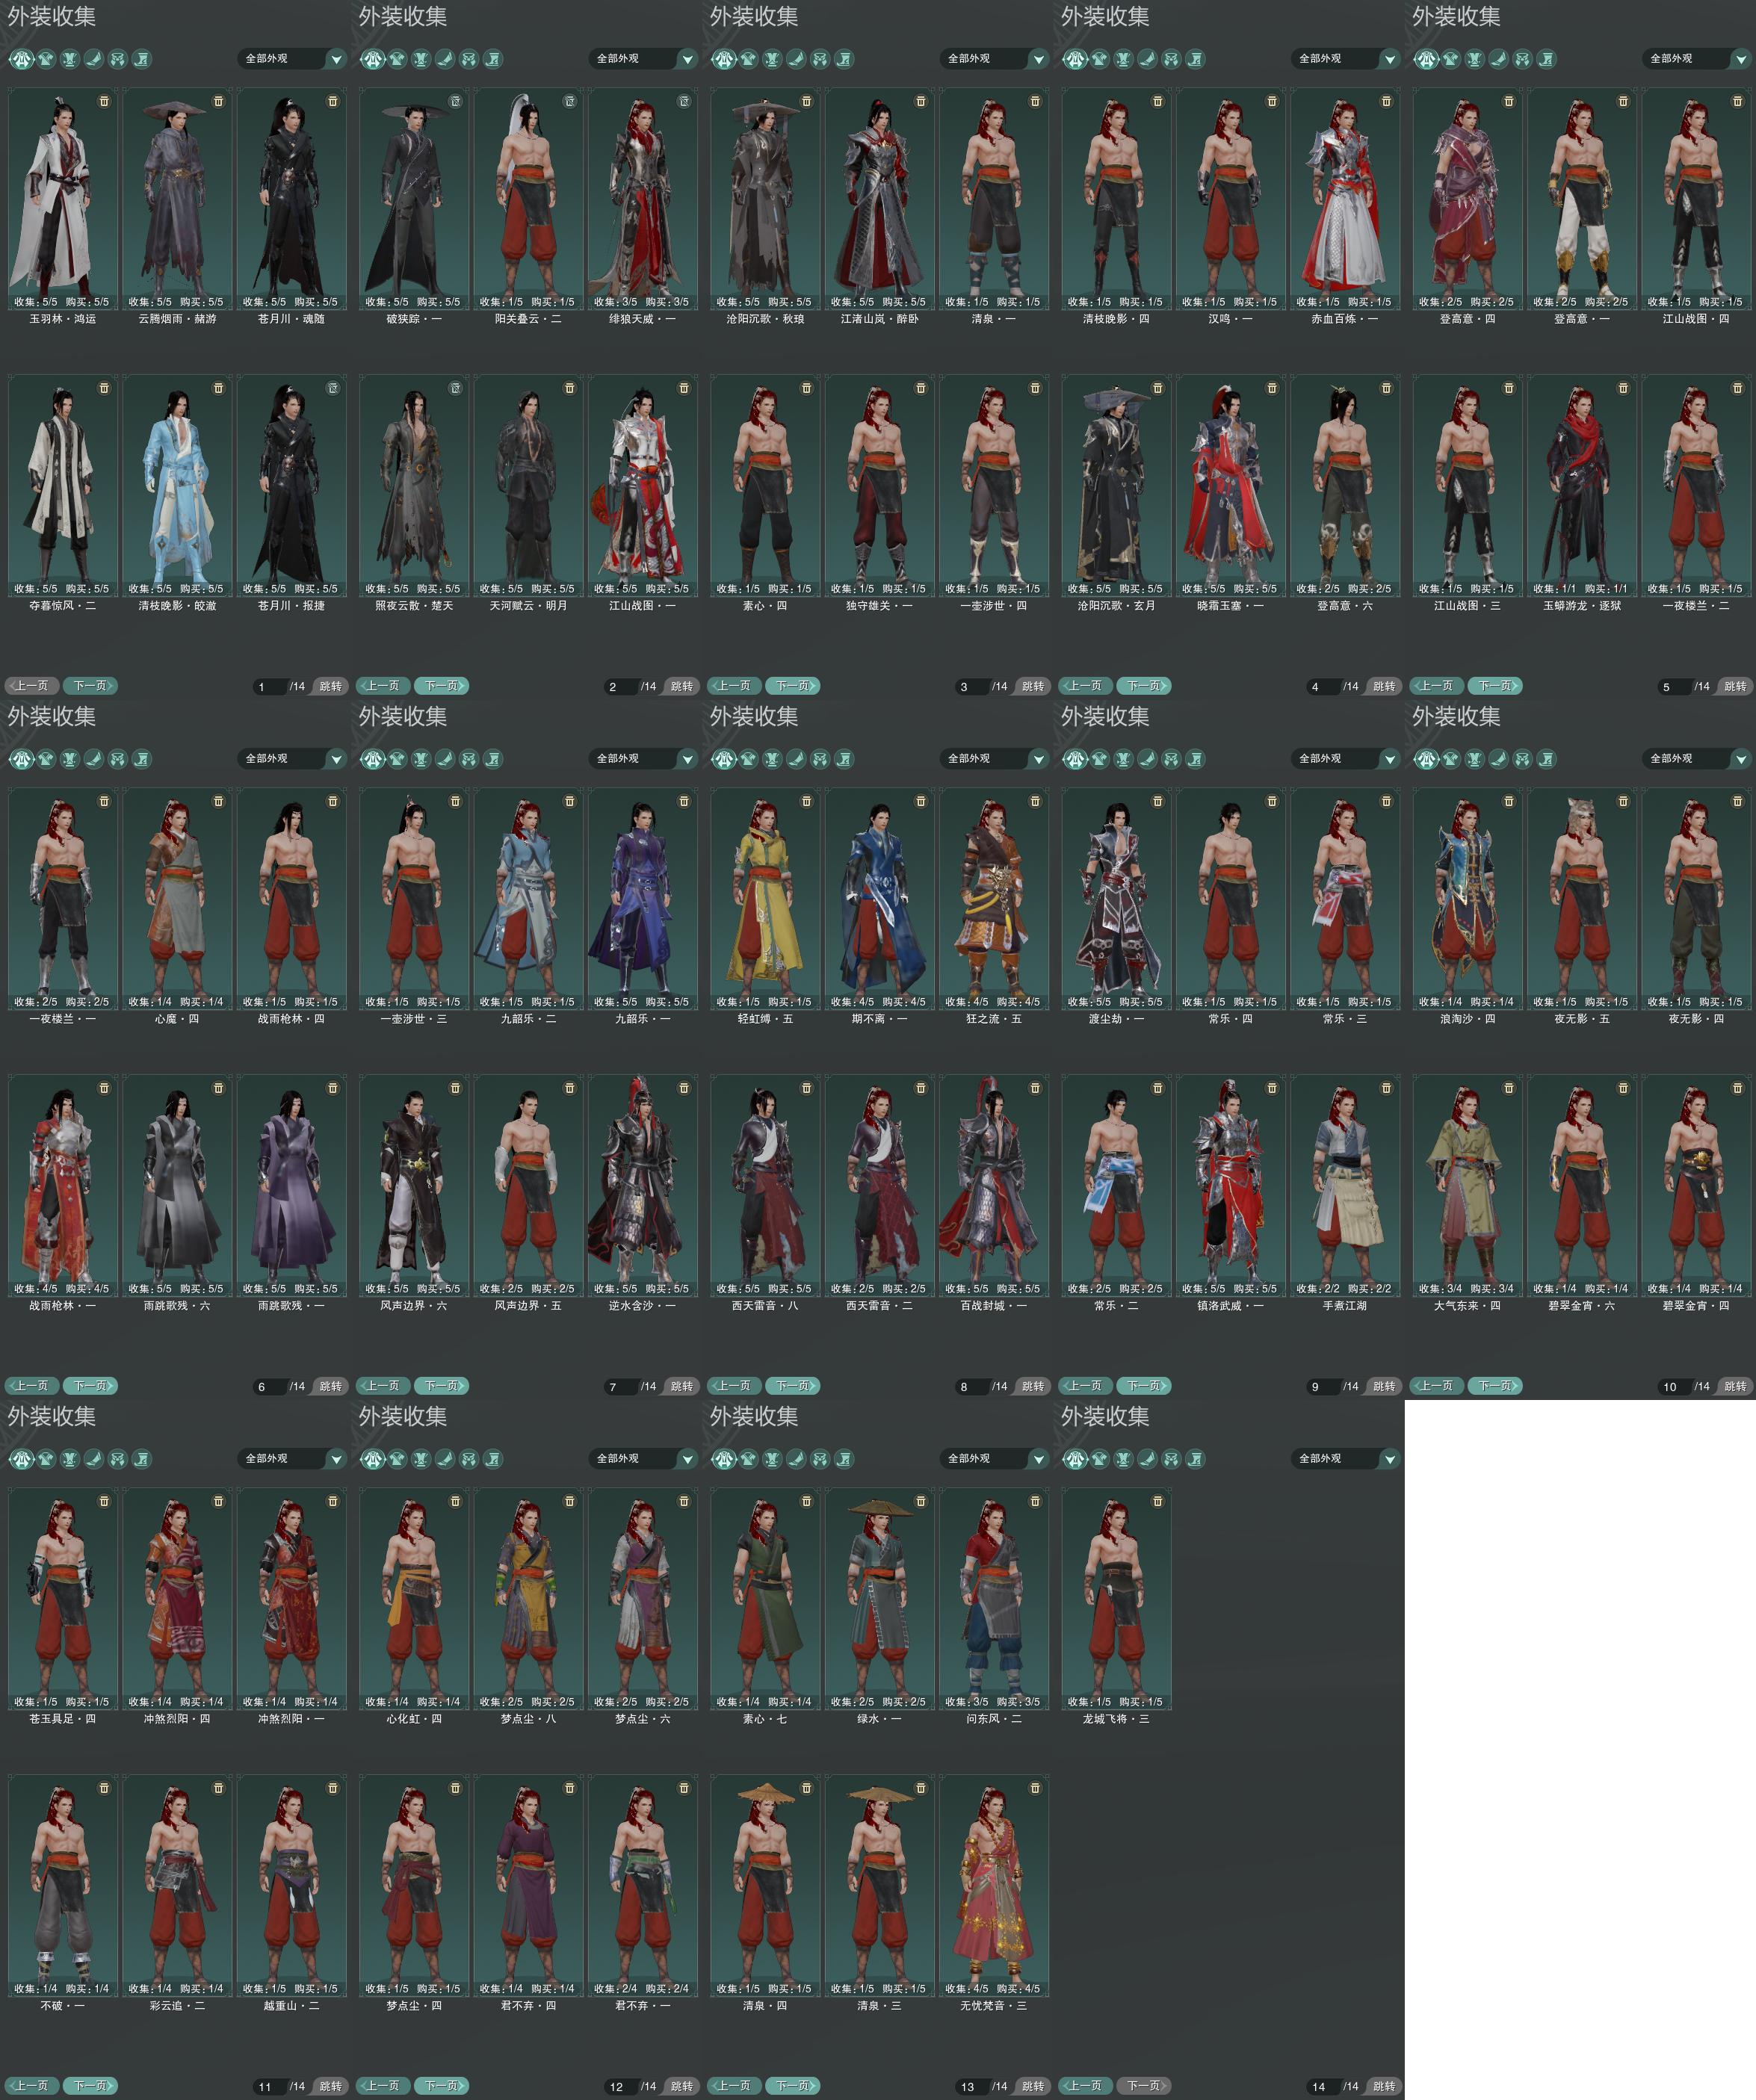Select 清枝晚影·皎澈 light-blue outfit thumbnail
Image resolution: width=1756 pixels, height=2100 pixels.
(177, 485)
